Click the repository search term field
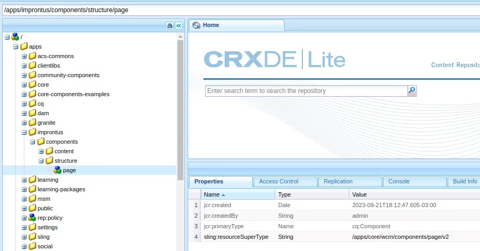The height and width of the screenshot is (251, 480). pos(306,91)
